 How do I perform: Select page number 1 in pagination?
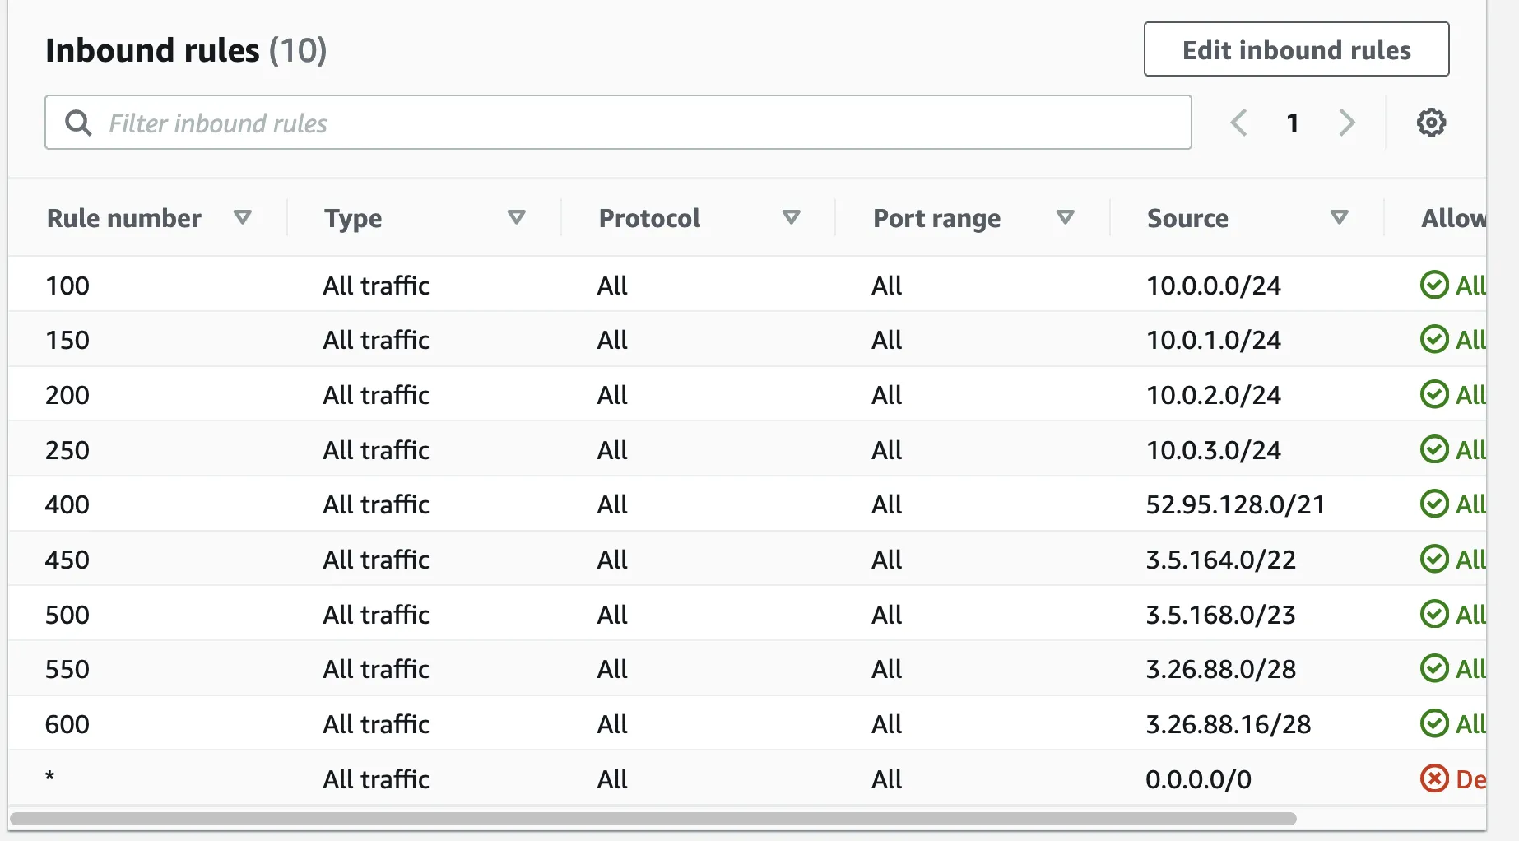tap(1293, 123)
